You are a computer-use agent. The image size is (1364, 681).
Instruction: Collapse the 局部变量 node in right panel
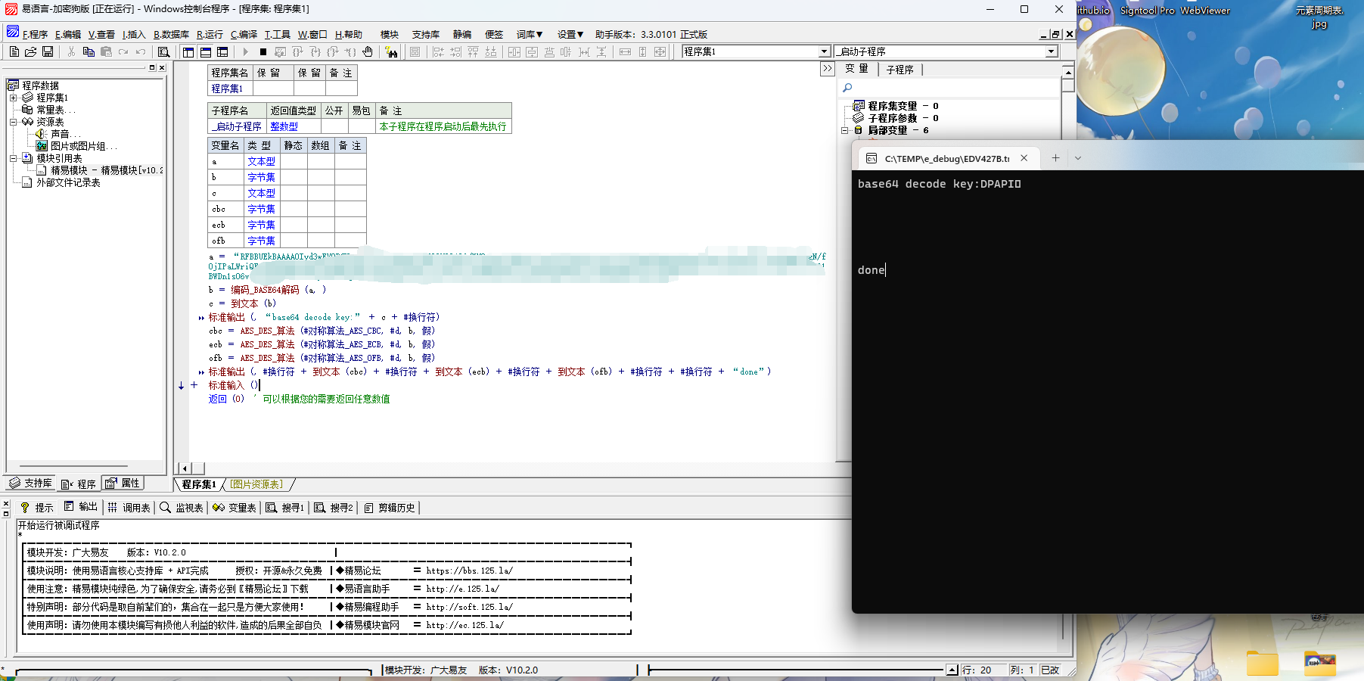pyautogui.click(x=844, y=130)
